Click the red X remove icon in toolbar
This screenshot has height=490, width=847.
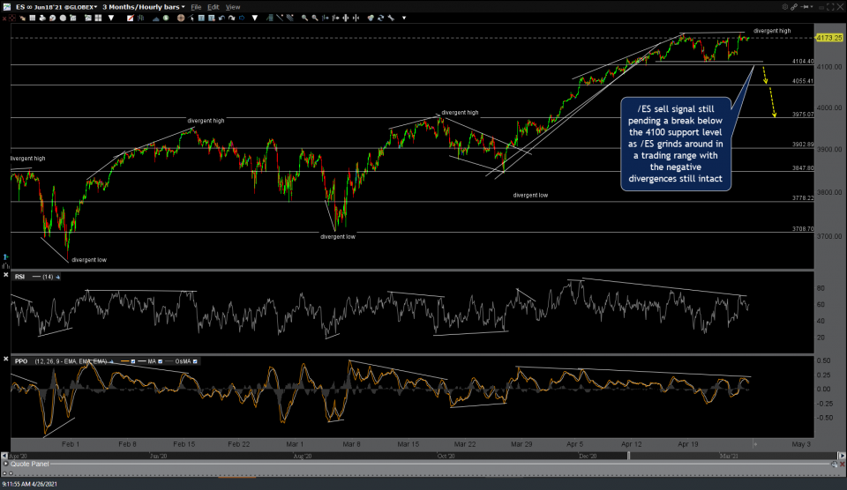click(4, 18)
